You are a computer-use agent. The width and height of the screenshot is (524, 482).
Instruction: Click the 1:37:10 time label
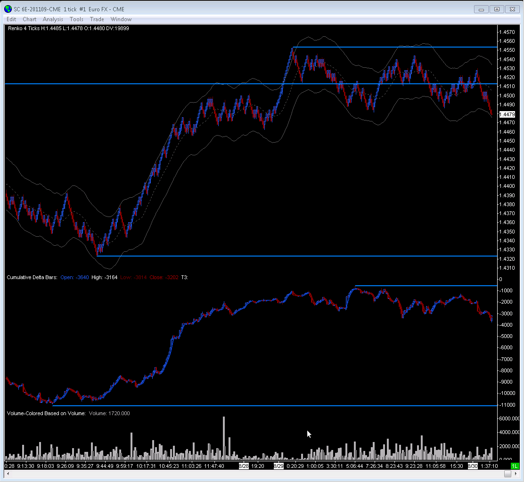[489, 466]
